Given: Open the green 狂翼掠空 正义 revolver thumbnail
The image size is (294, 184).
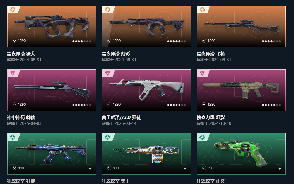Looking at the screenshot, I should tap(241, 154).
